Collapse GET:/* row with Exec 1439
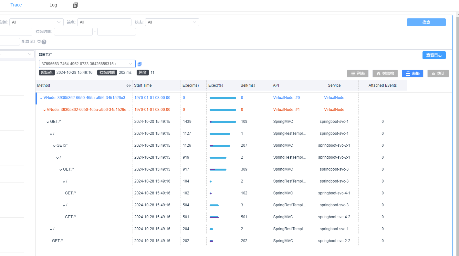This screenshot has width=459, height=256. click(x=48, y=122)
